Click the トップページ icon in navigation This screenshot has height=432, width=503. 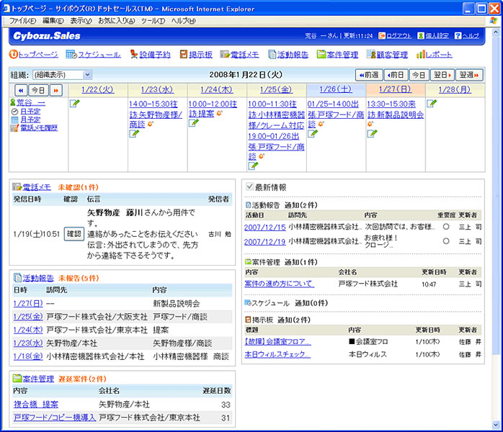[x=14, y=55]
